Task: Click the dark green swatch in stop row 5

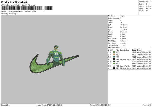Action: coord(114,61)
